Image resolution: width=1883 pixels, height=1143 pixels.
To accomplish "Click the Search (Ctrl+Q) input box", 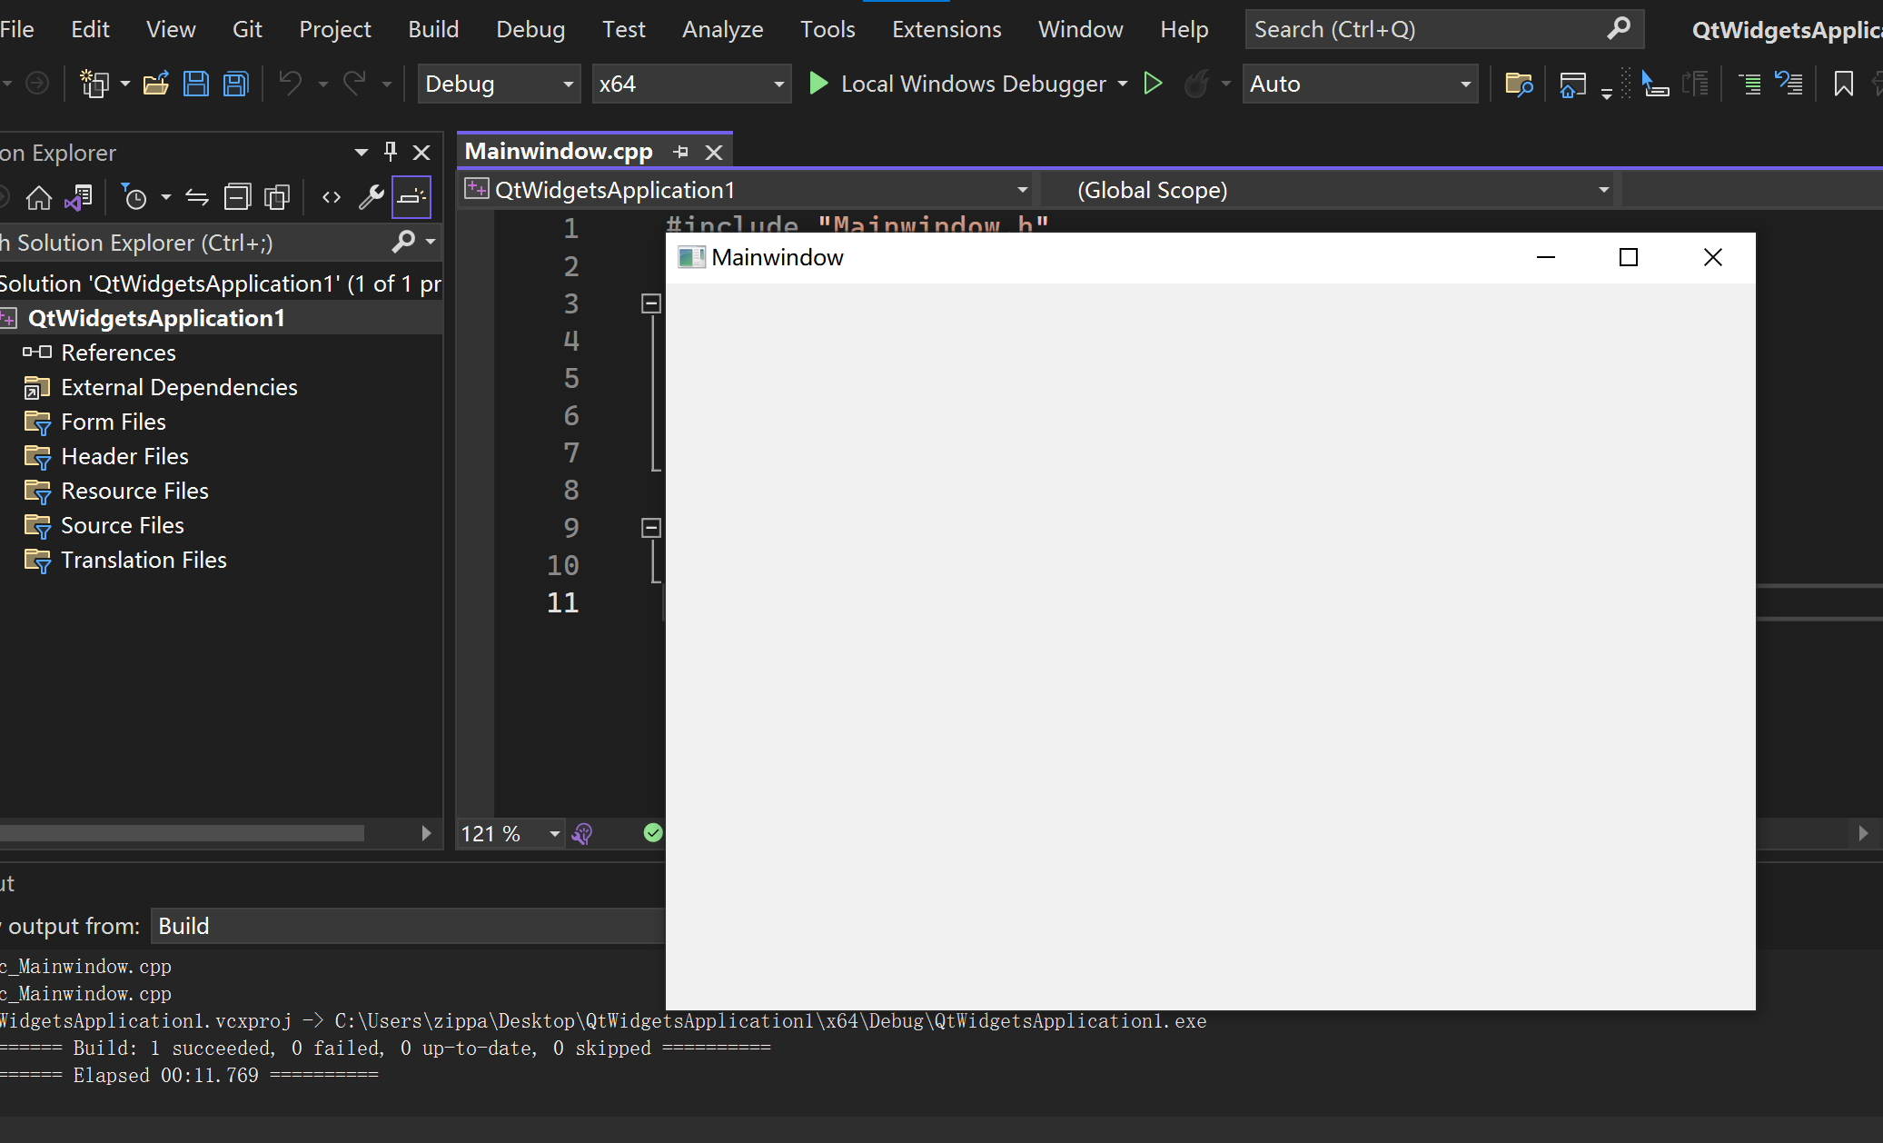I will tap(1426, 30).
